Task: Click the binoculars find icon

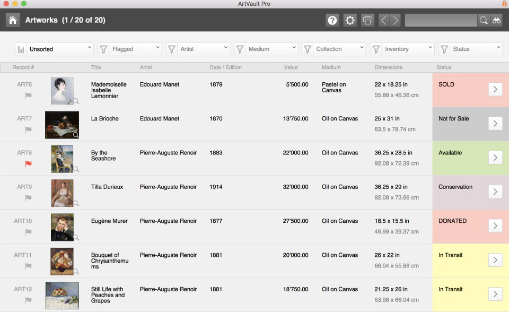Action: (496, 20)
